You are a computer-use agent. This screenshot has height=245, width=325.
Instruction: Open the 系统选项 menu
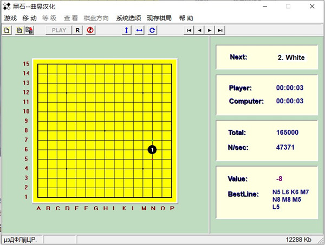tap(128, 18)
